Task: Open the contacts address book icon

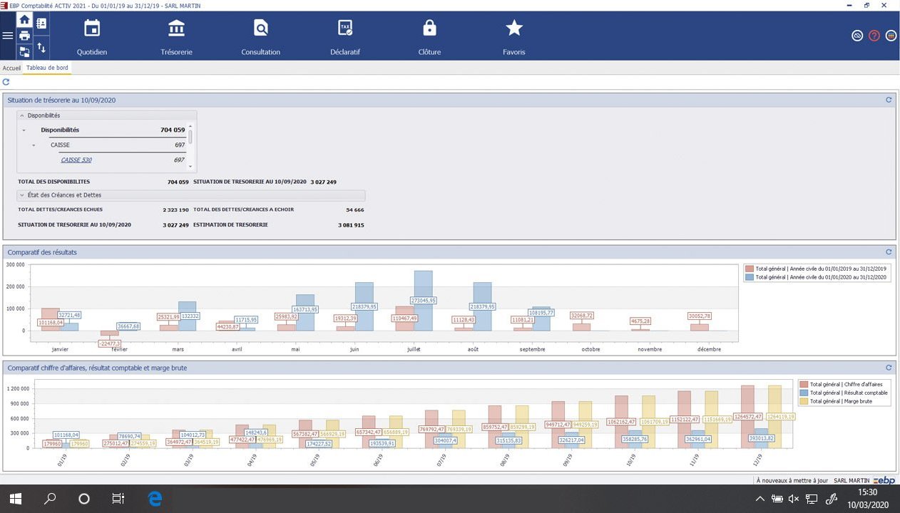Action: 41,24
